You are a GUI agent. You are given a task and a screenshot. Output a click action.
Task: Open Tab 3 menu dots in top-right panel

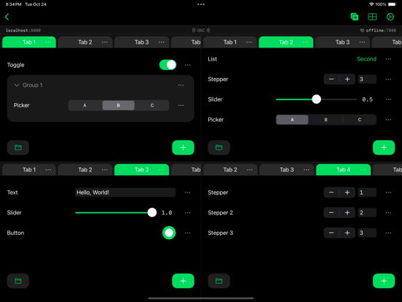click(x=362, y=42)
